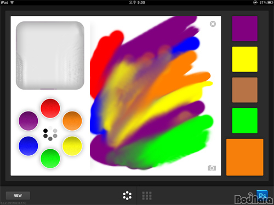
Task: Tap the camera icon on the canvas
Action: coord(212,168)
